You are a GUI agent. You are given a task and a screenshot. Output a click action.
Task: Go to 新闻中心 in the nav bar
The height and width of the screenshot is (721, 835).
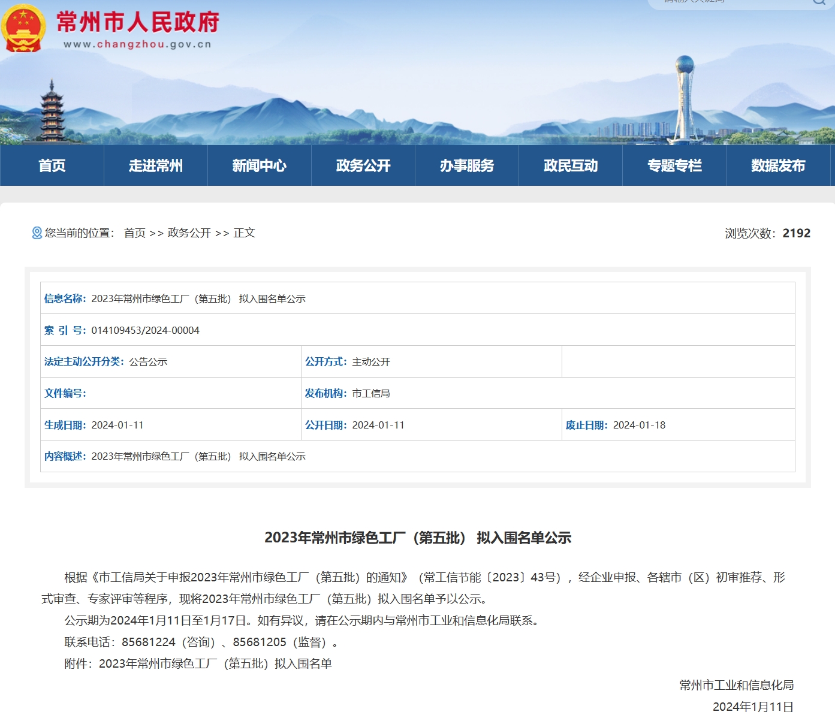(x=260, y=165)
